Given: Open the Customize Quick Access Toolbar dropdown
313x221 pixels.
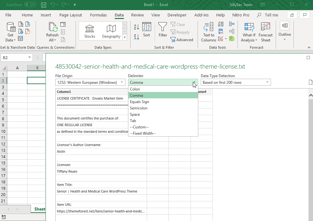Looking at the screenshot, I should coord(75,5).
